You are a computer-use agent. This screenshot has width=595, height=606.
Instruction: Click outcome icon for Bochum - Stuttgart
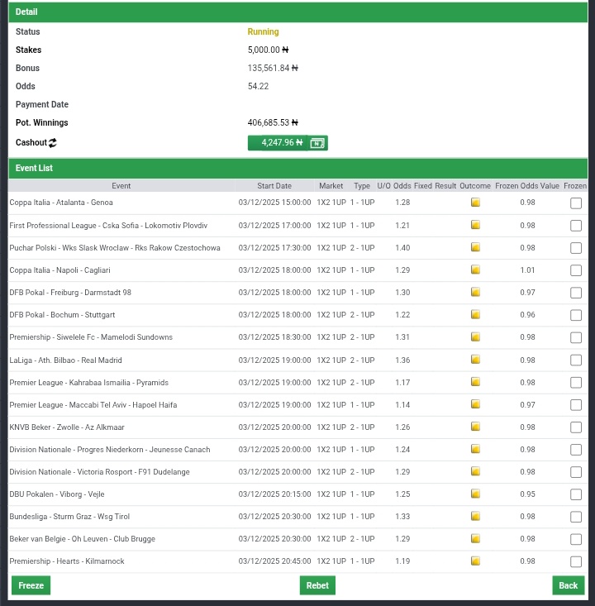click(x=476, y=315)
